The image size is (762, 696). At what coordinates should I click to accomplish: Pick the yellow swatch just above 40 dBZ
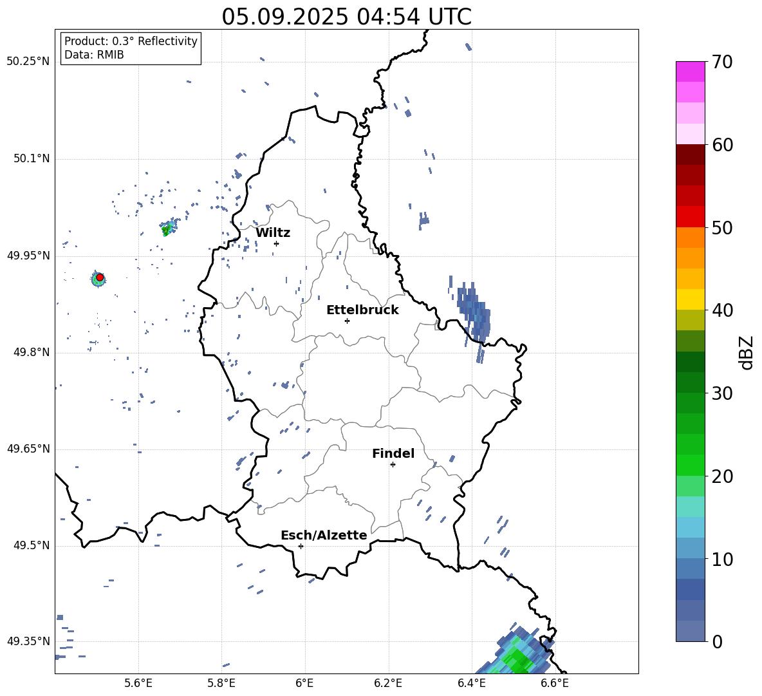point(690,299)
